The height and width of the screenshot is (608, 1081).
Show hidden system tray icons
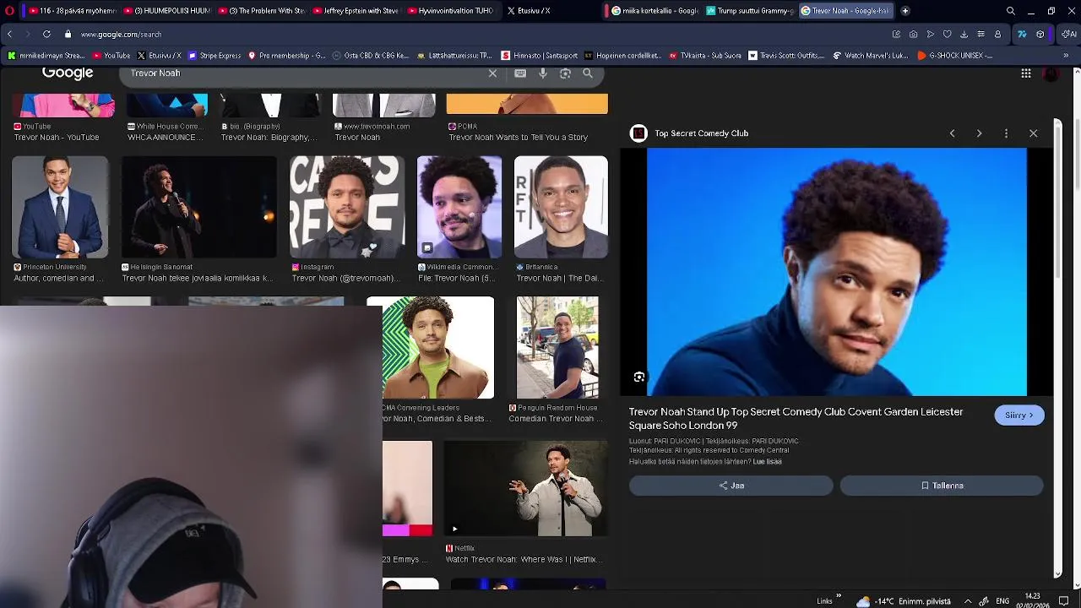tap(968, 601)
